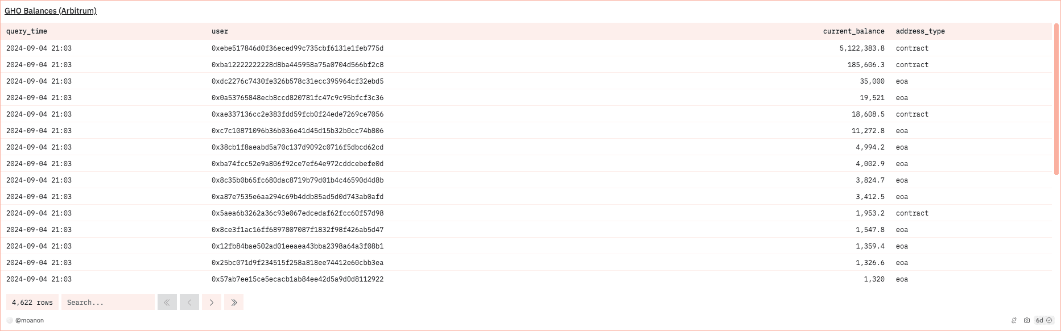Go to the previous results page
The width and height of the screenshot is (1061, 331).
189,303
